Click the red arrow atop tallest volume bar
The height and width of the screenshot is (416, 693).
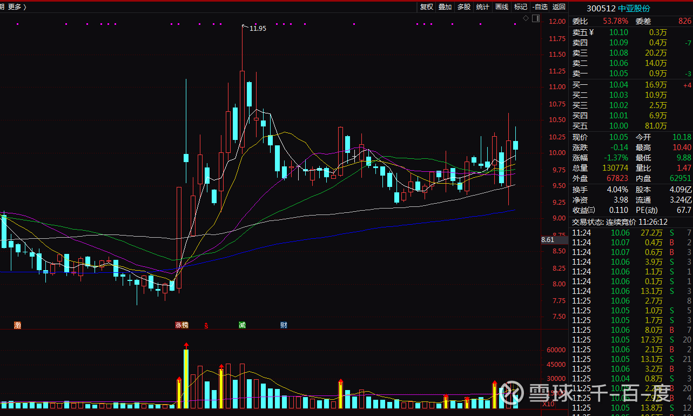pyautogui.click(x=186, y=345)
